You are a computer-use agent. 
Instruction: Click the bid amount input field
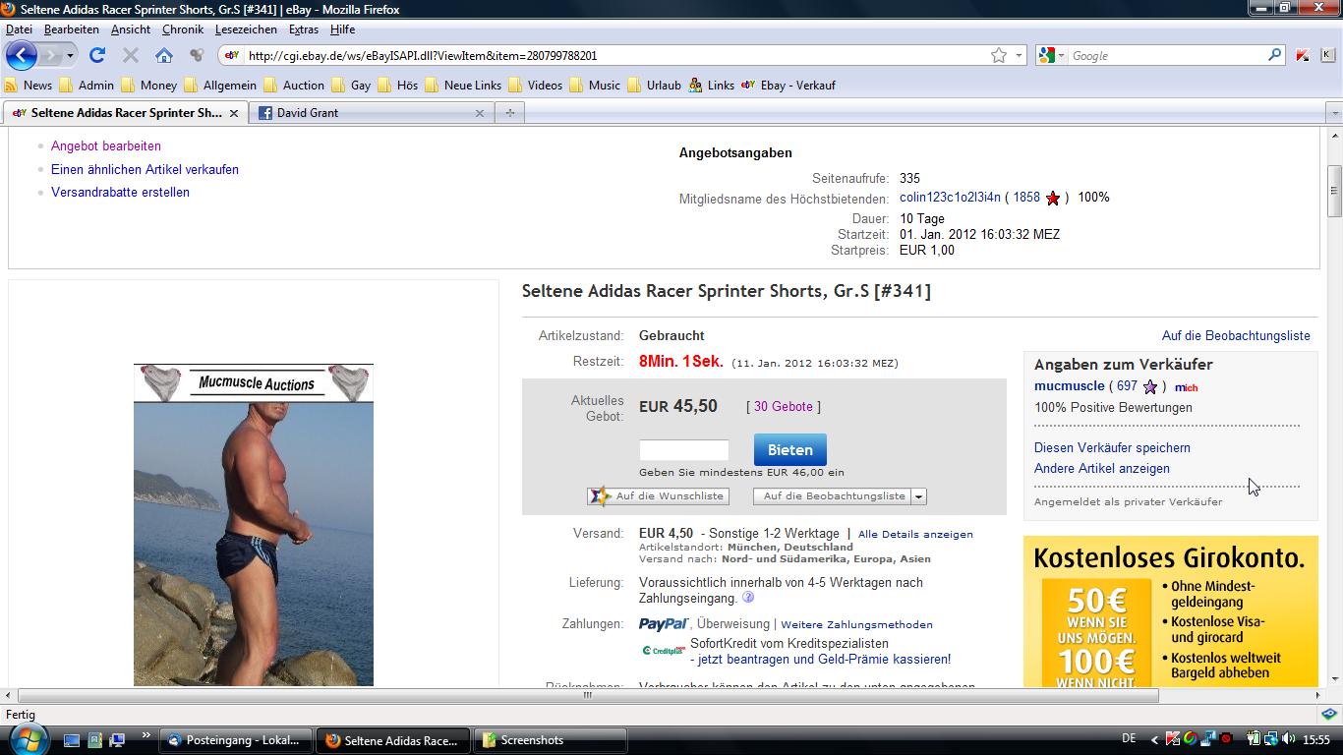(x=684, y=450)
